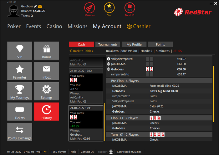Select the 24-04-2022 12:12 hand entry
219x155 pixels.
point(86,86)
